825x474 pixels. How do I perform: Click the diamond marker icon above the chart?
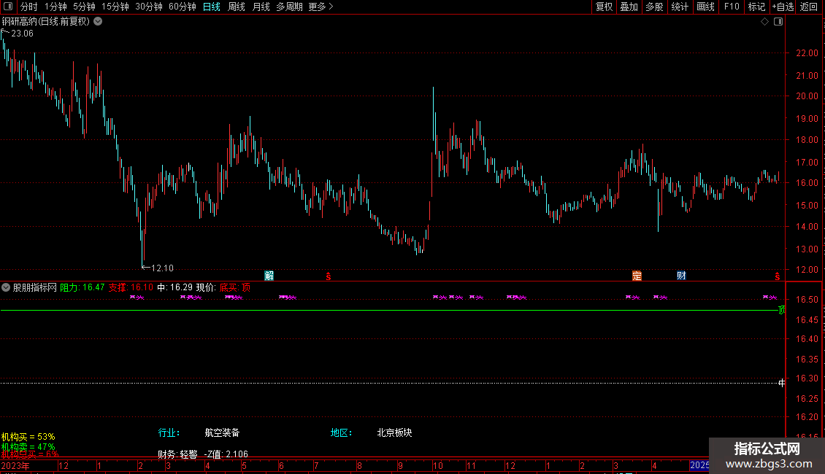point(764,22)
